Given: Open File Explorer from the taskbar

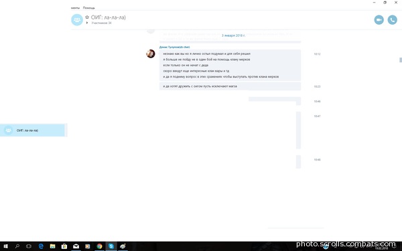Looking at the screenshot, I should point(52,246).
